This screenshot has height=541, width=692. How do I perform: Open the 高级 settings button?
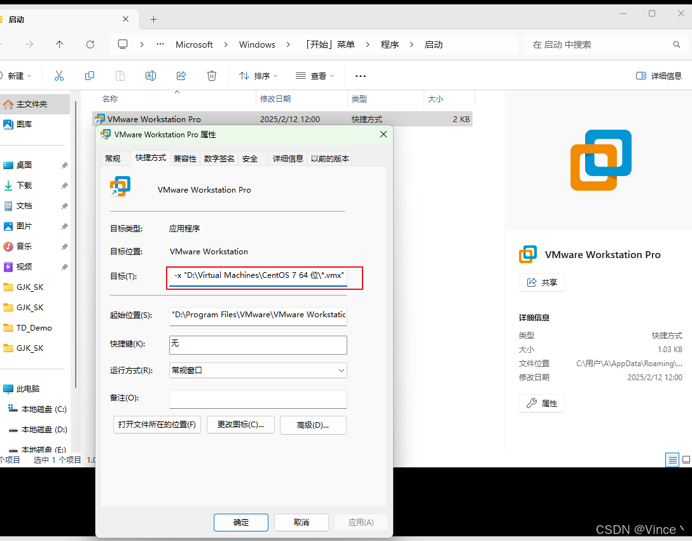click(313, 425)
